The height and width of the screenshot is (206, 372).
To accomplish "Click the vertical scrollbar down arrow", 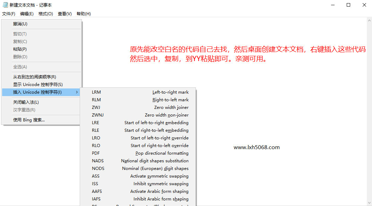I will coord(369,203).
